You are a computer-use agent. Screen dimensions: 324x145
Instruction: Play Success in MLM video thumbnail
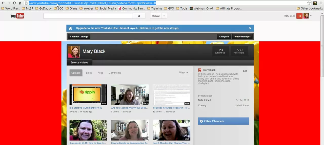coord(88,130)
